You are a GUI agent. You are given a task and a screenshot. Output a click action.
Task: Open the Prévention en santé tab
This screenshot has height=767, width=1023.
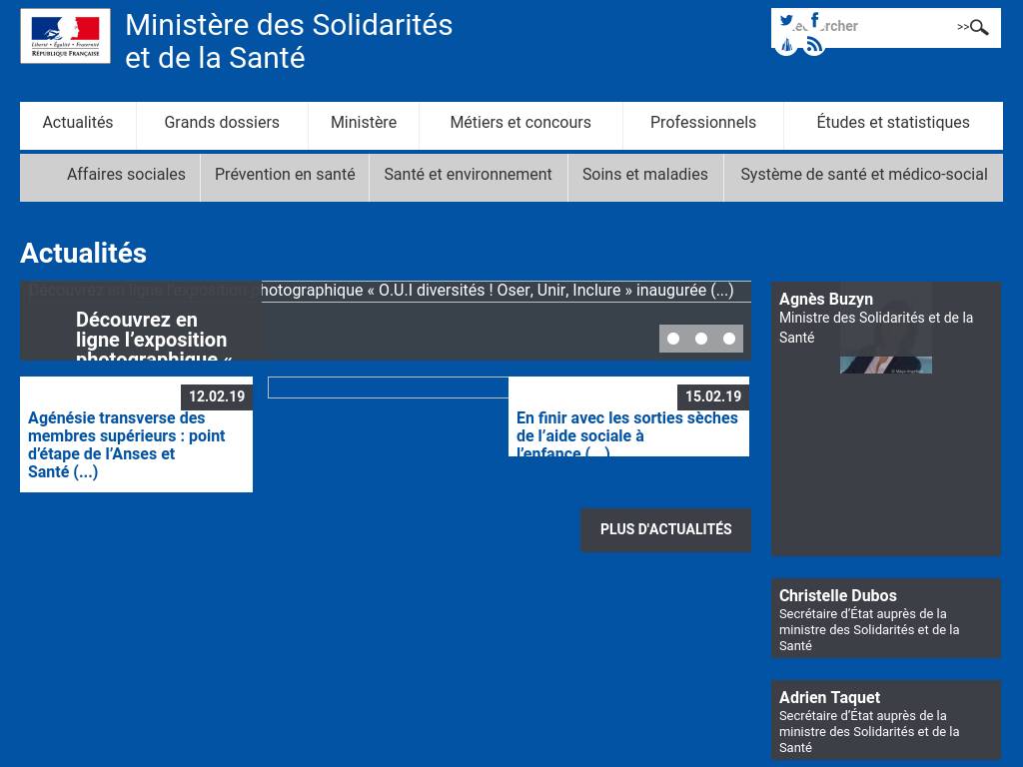pyautogui.click(x=285, y=175)
